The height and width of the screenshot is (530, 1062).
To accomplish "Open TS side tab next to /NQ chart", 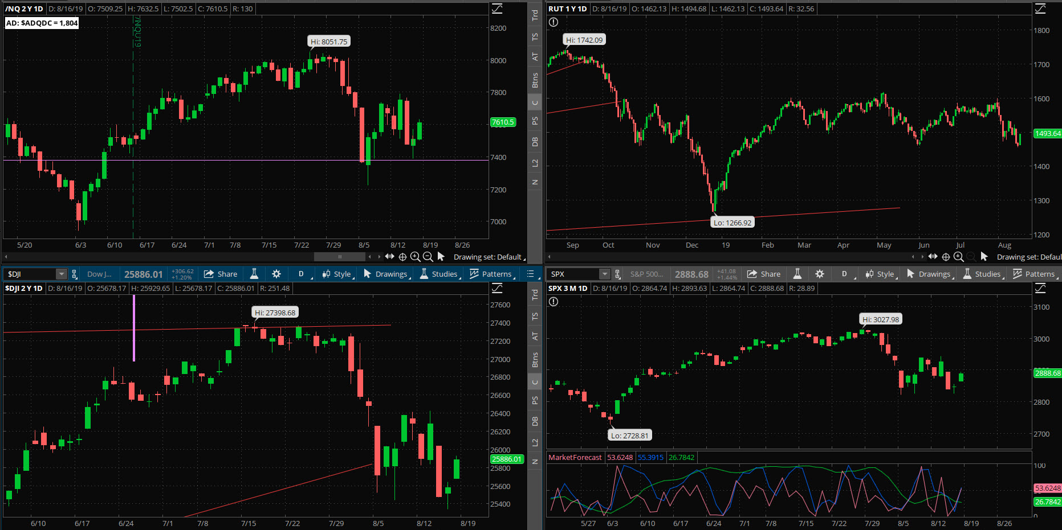I will pos(535,36).
